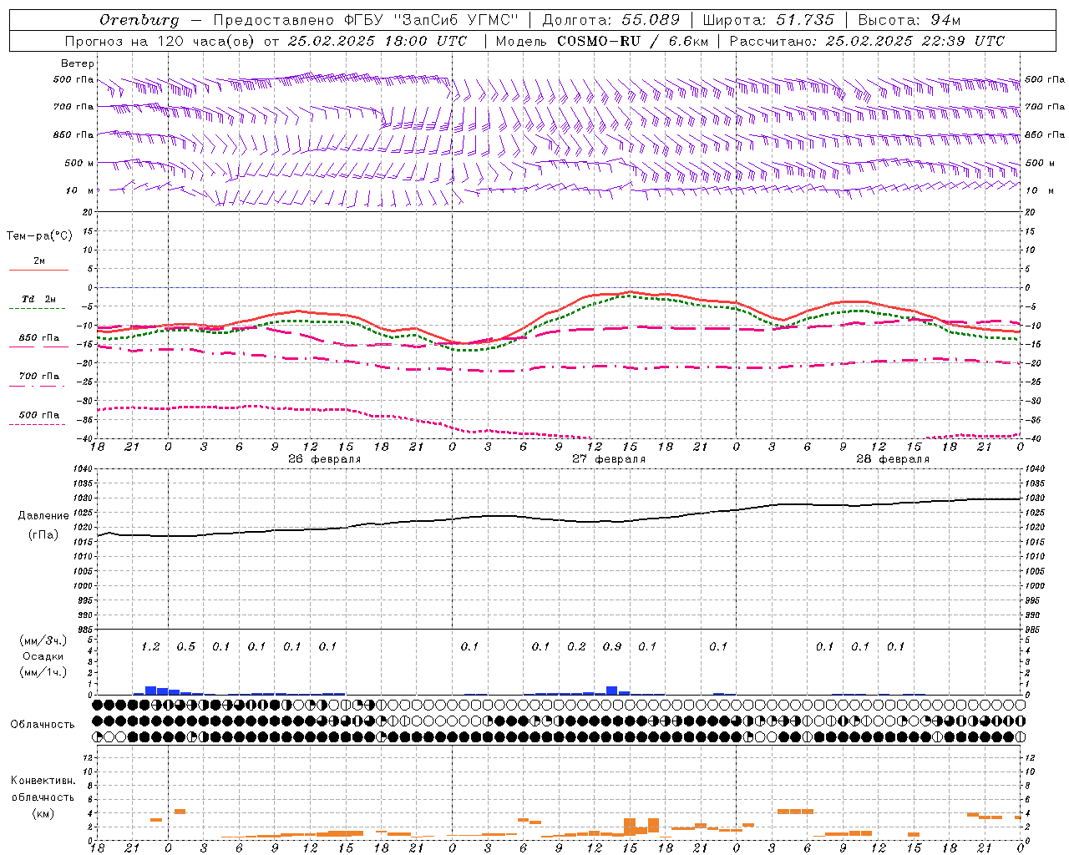Click the Orenburg station title

coord(139,20)
